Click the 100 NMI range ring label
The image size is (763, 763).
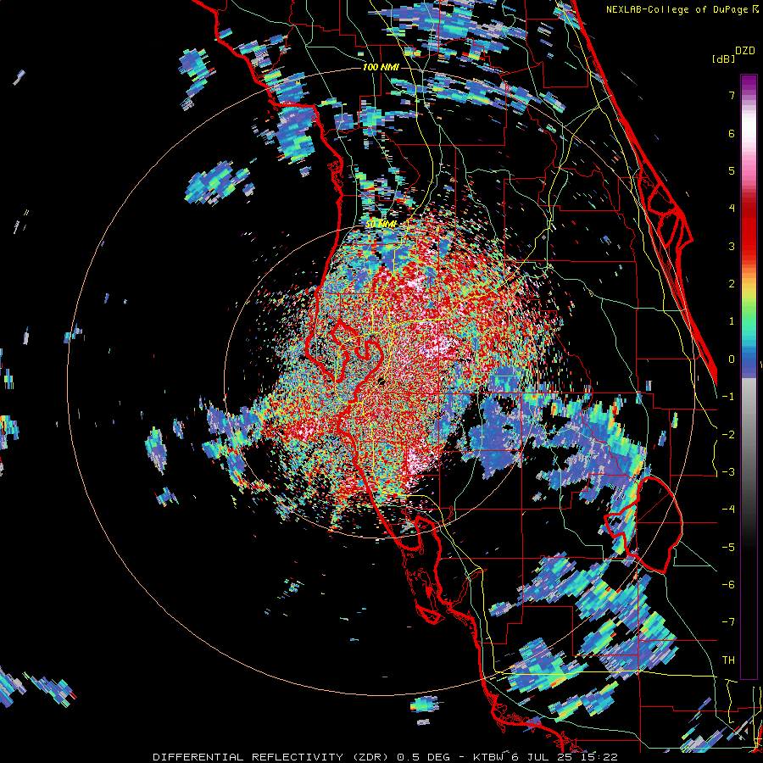pyautogui.click(x=381, y=67)
